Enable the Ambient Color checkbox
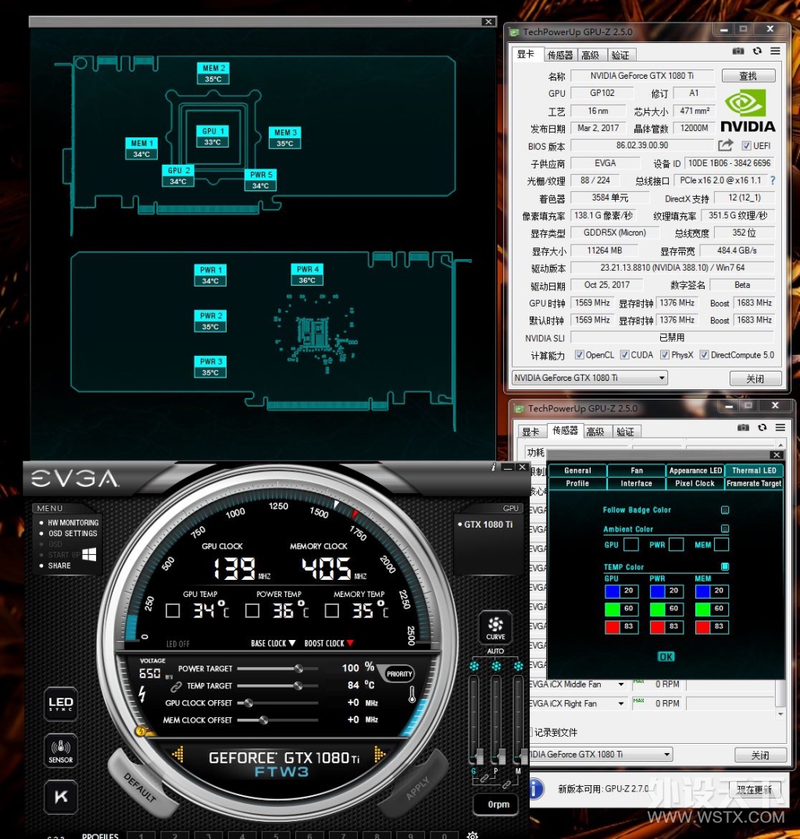Viewport: 800px width, 839px height. [725, 528]
